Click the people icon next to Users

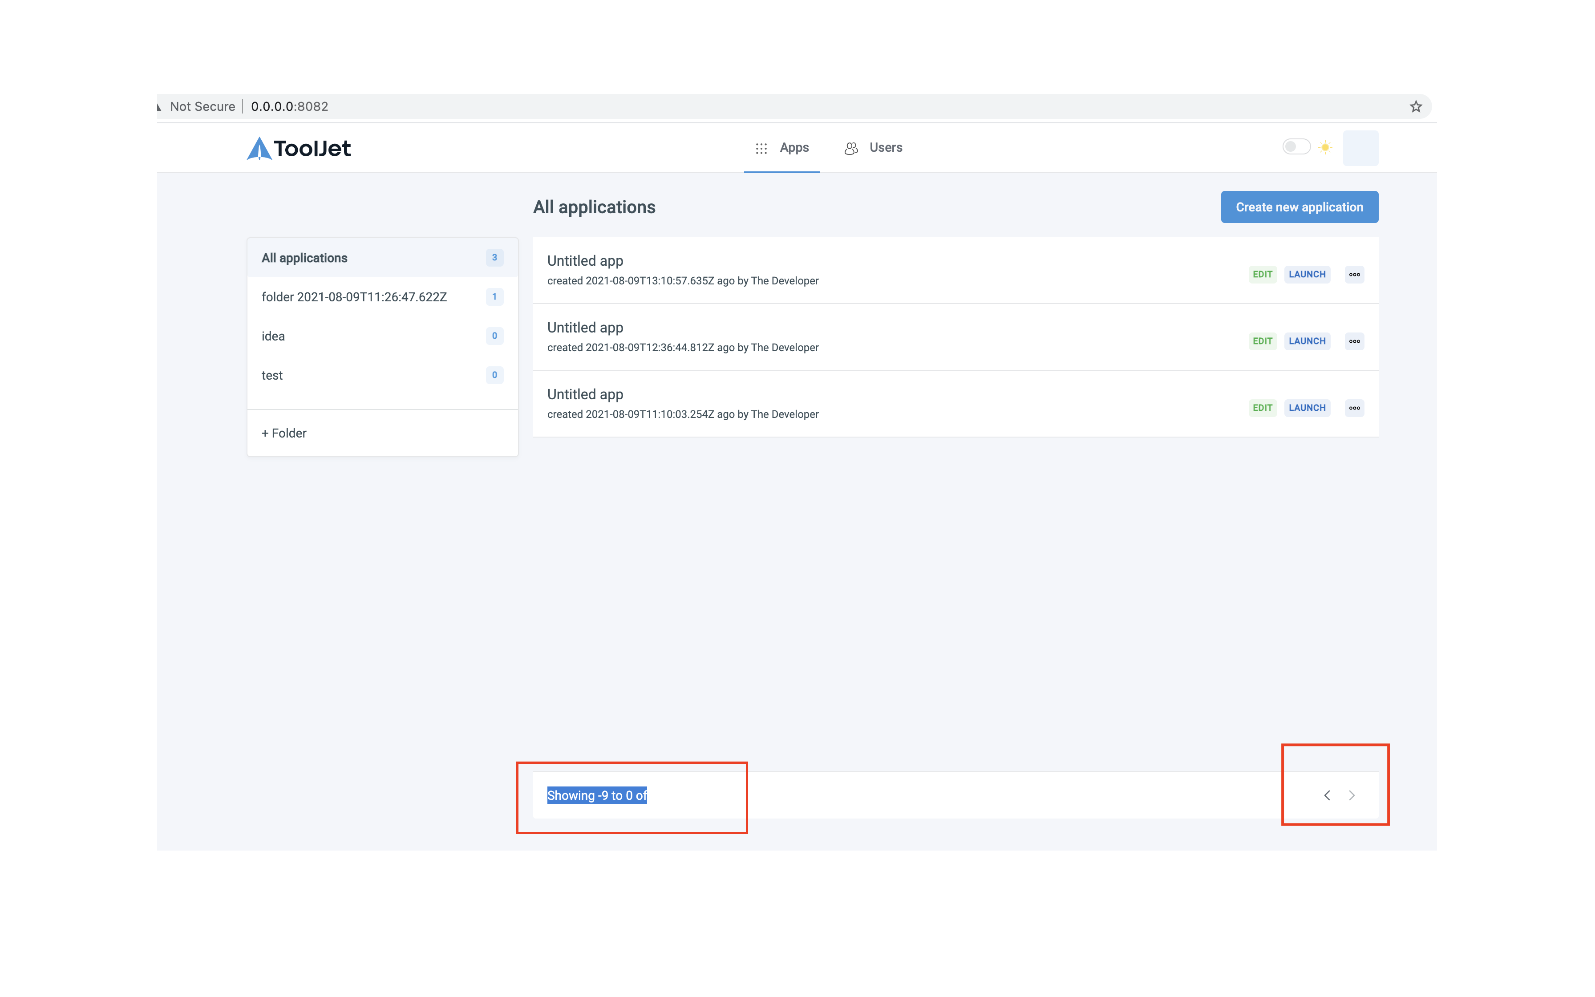click(x=850, y=148)
